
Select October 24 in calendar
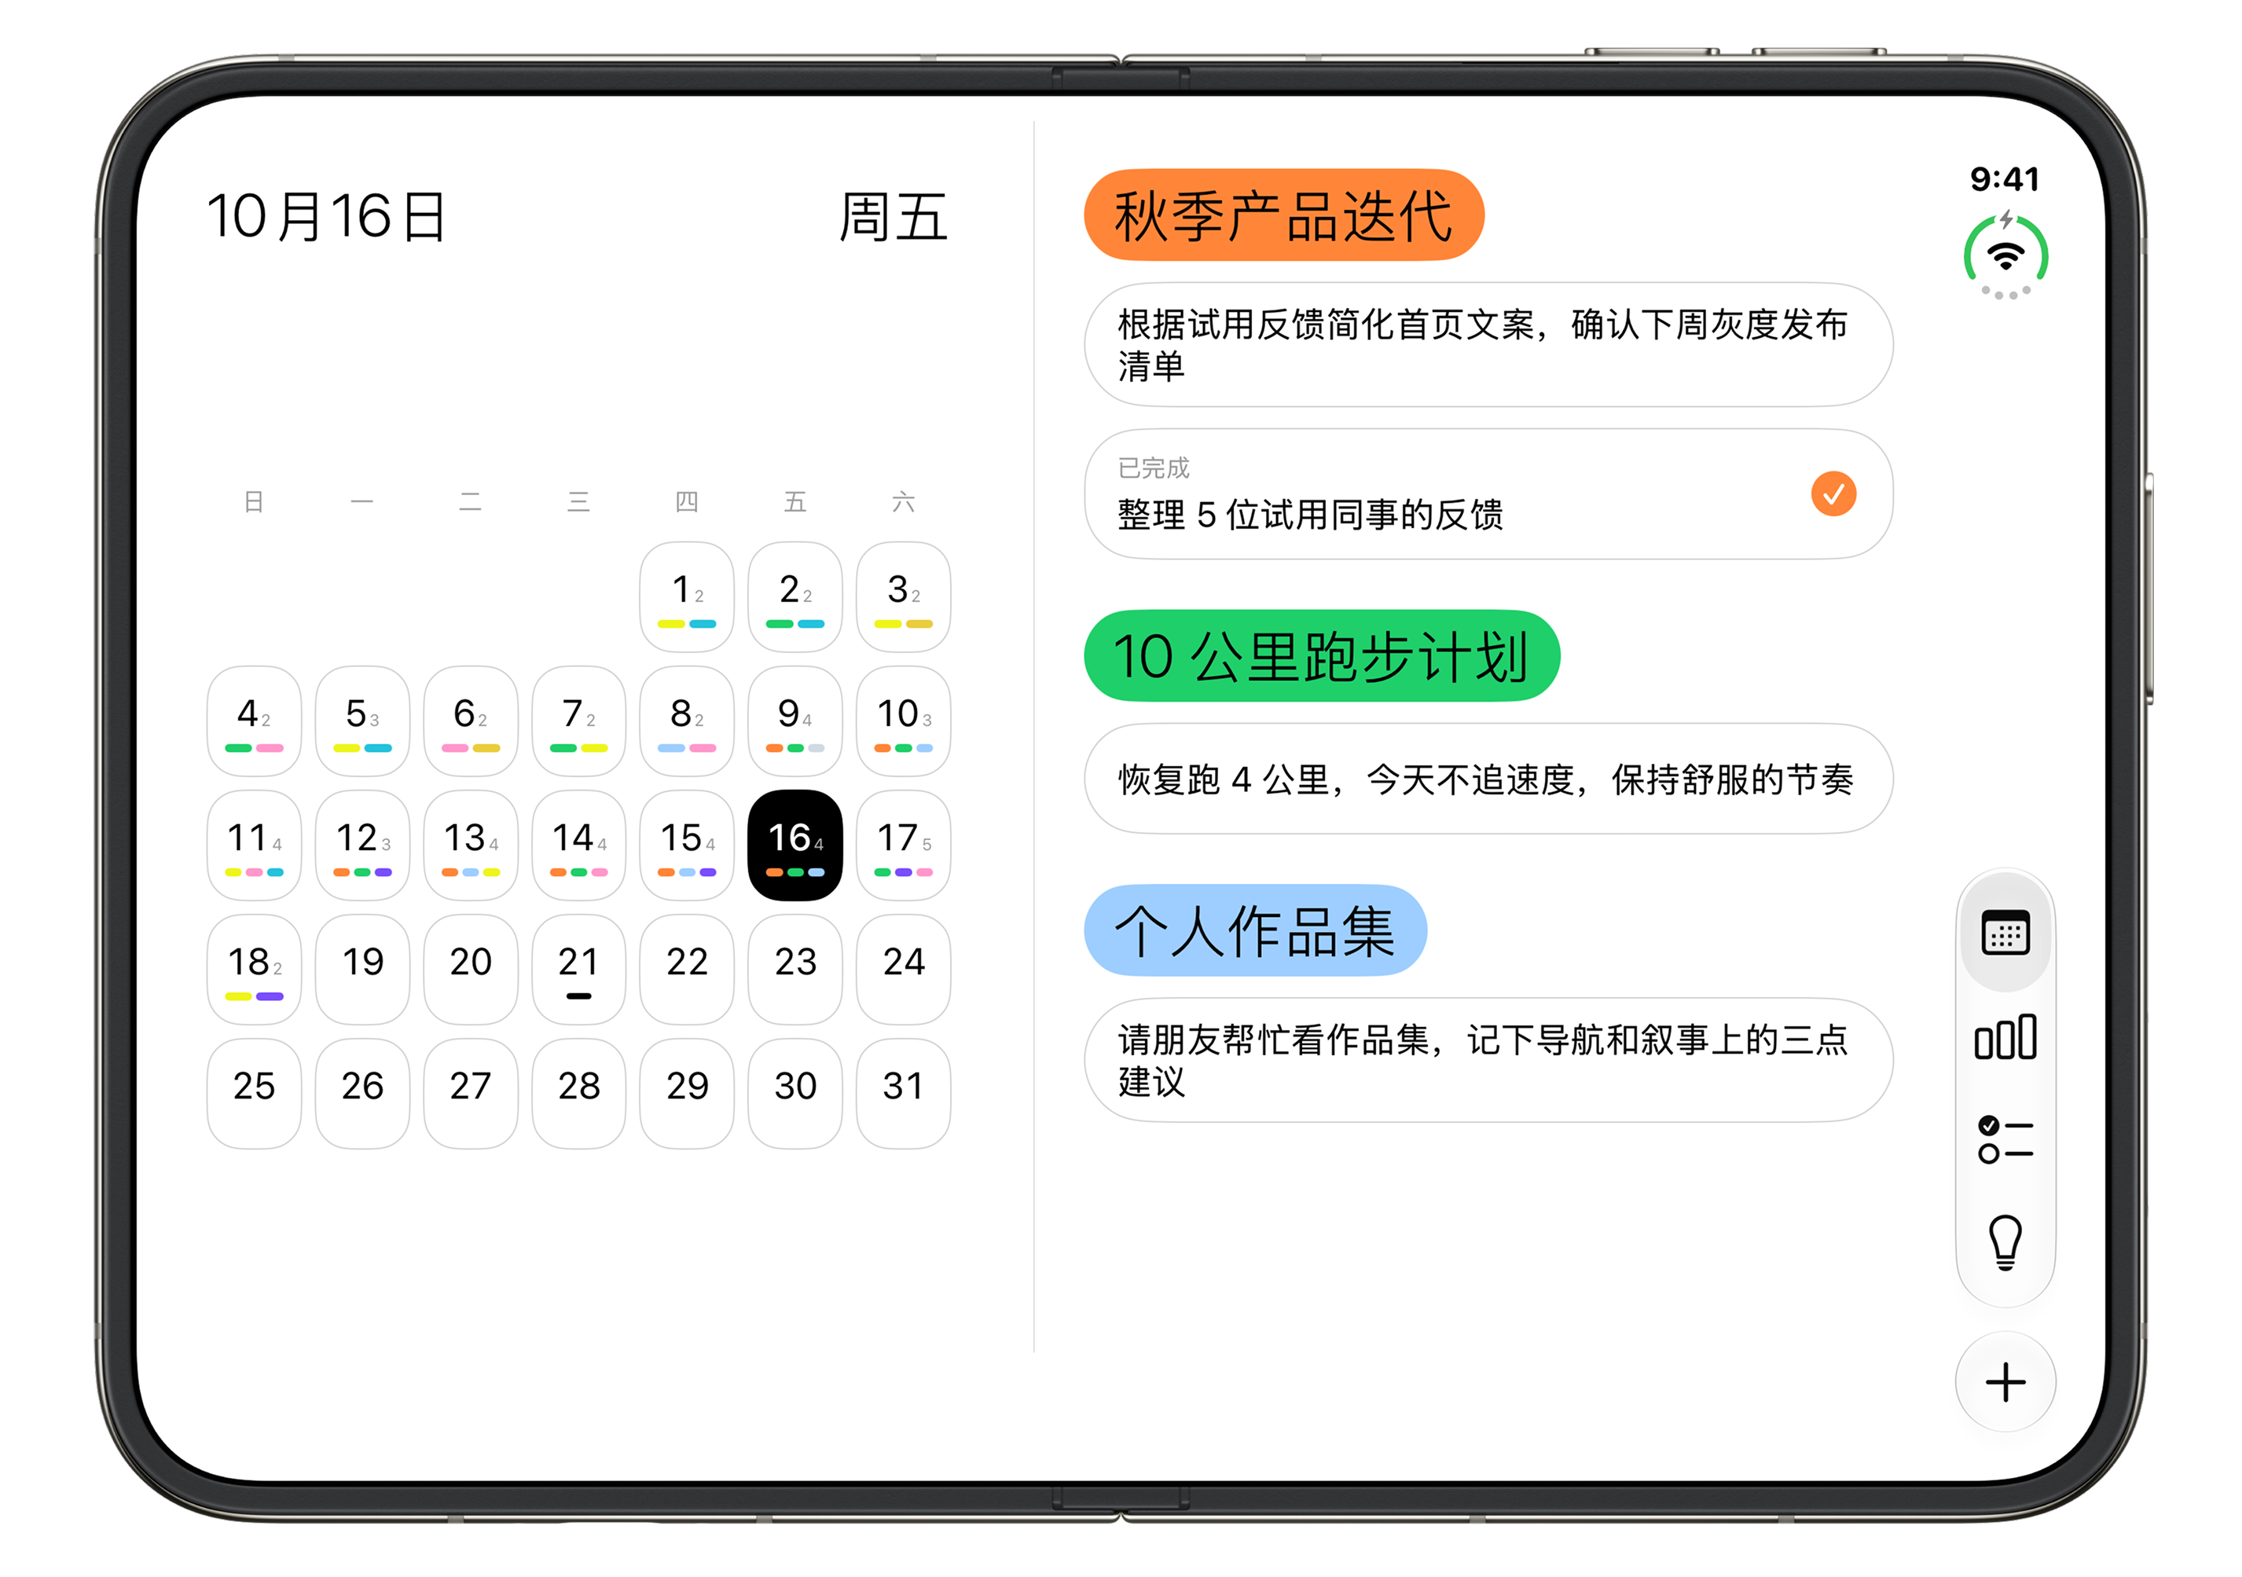tap(903, 969)
